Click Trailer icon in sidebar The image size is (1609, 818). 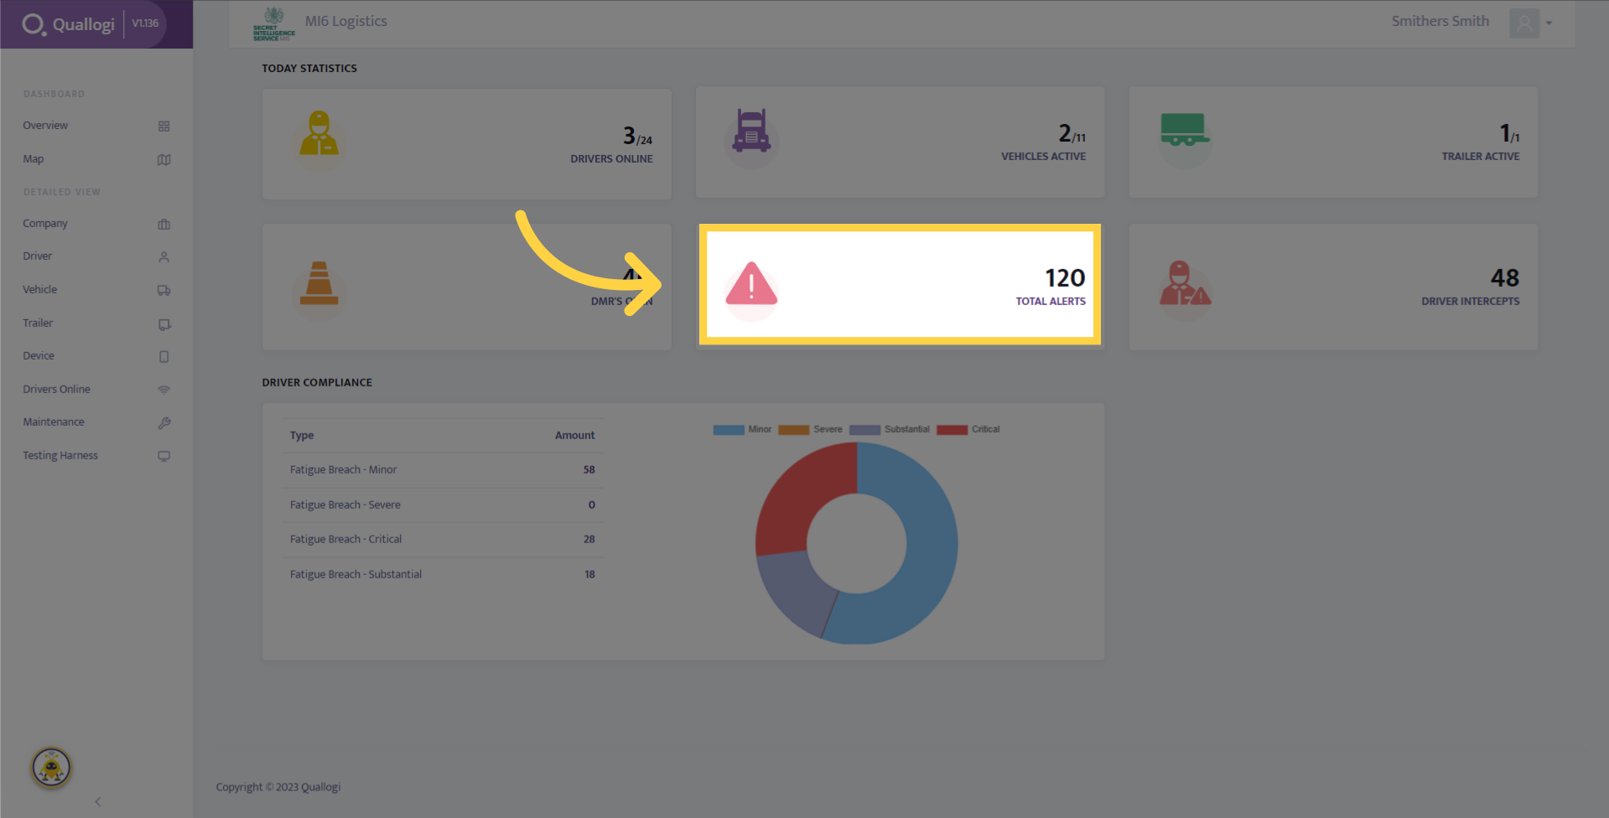[x=163, y=324]
